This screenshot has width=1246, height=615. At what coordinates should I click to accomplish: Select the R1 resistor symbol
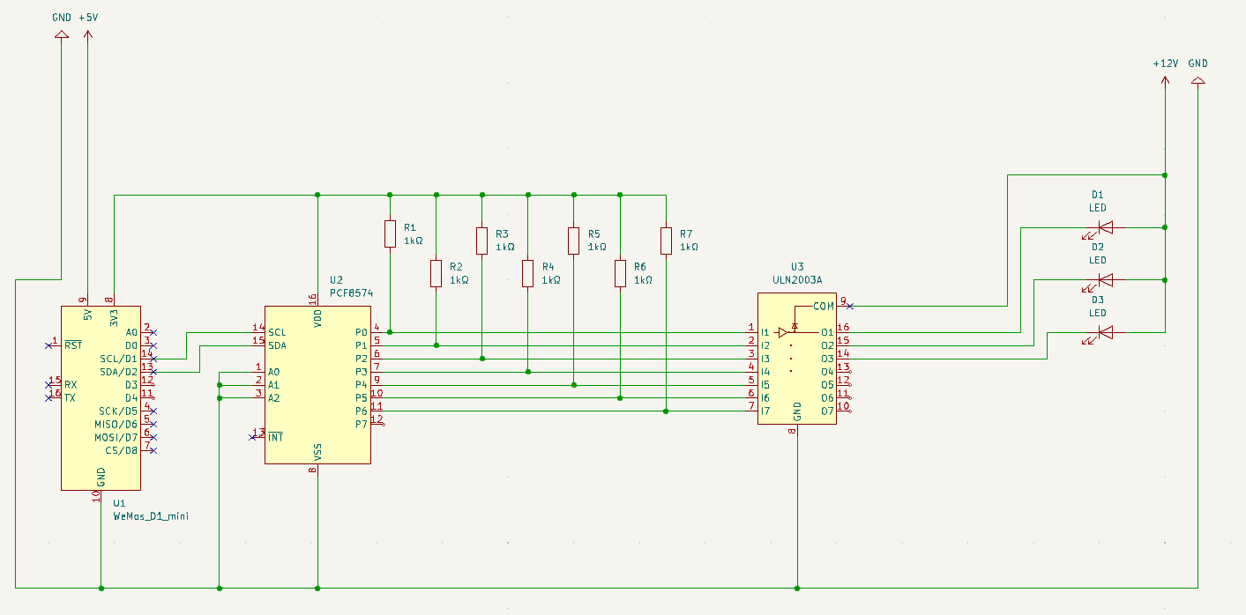pos(390,234)
